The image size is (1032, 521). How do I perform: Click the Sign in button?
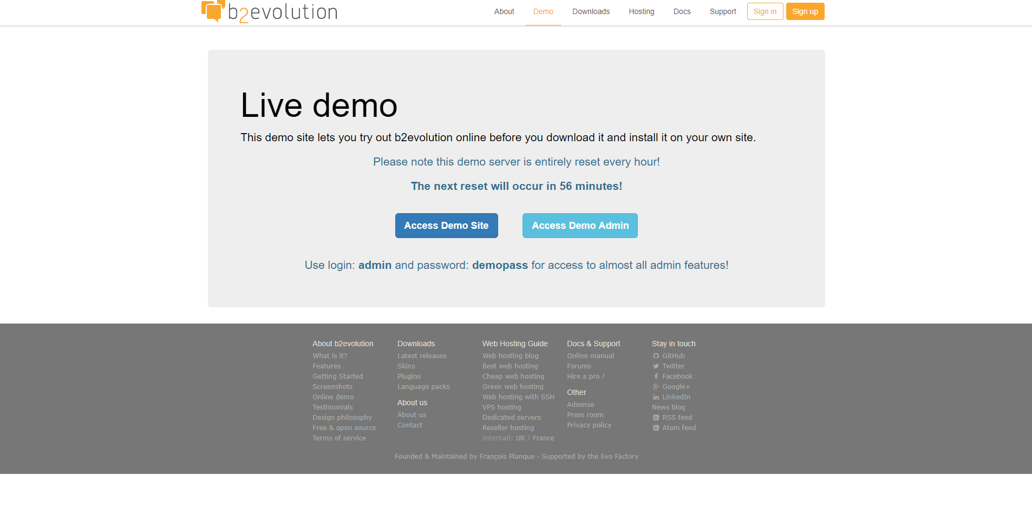[x=765, y=11]
